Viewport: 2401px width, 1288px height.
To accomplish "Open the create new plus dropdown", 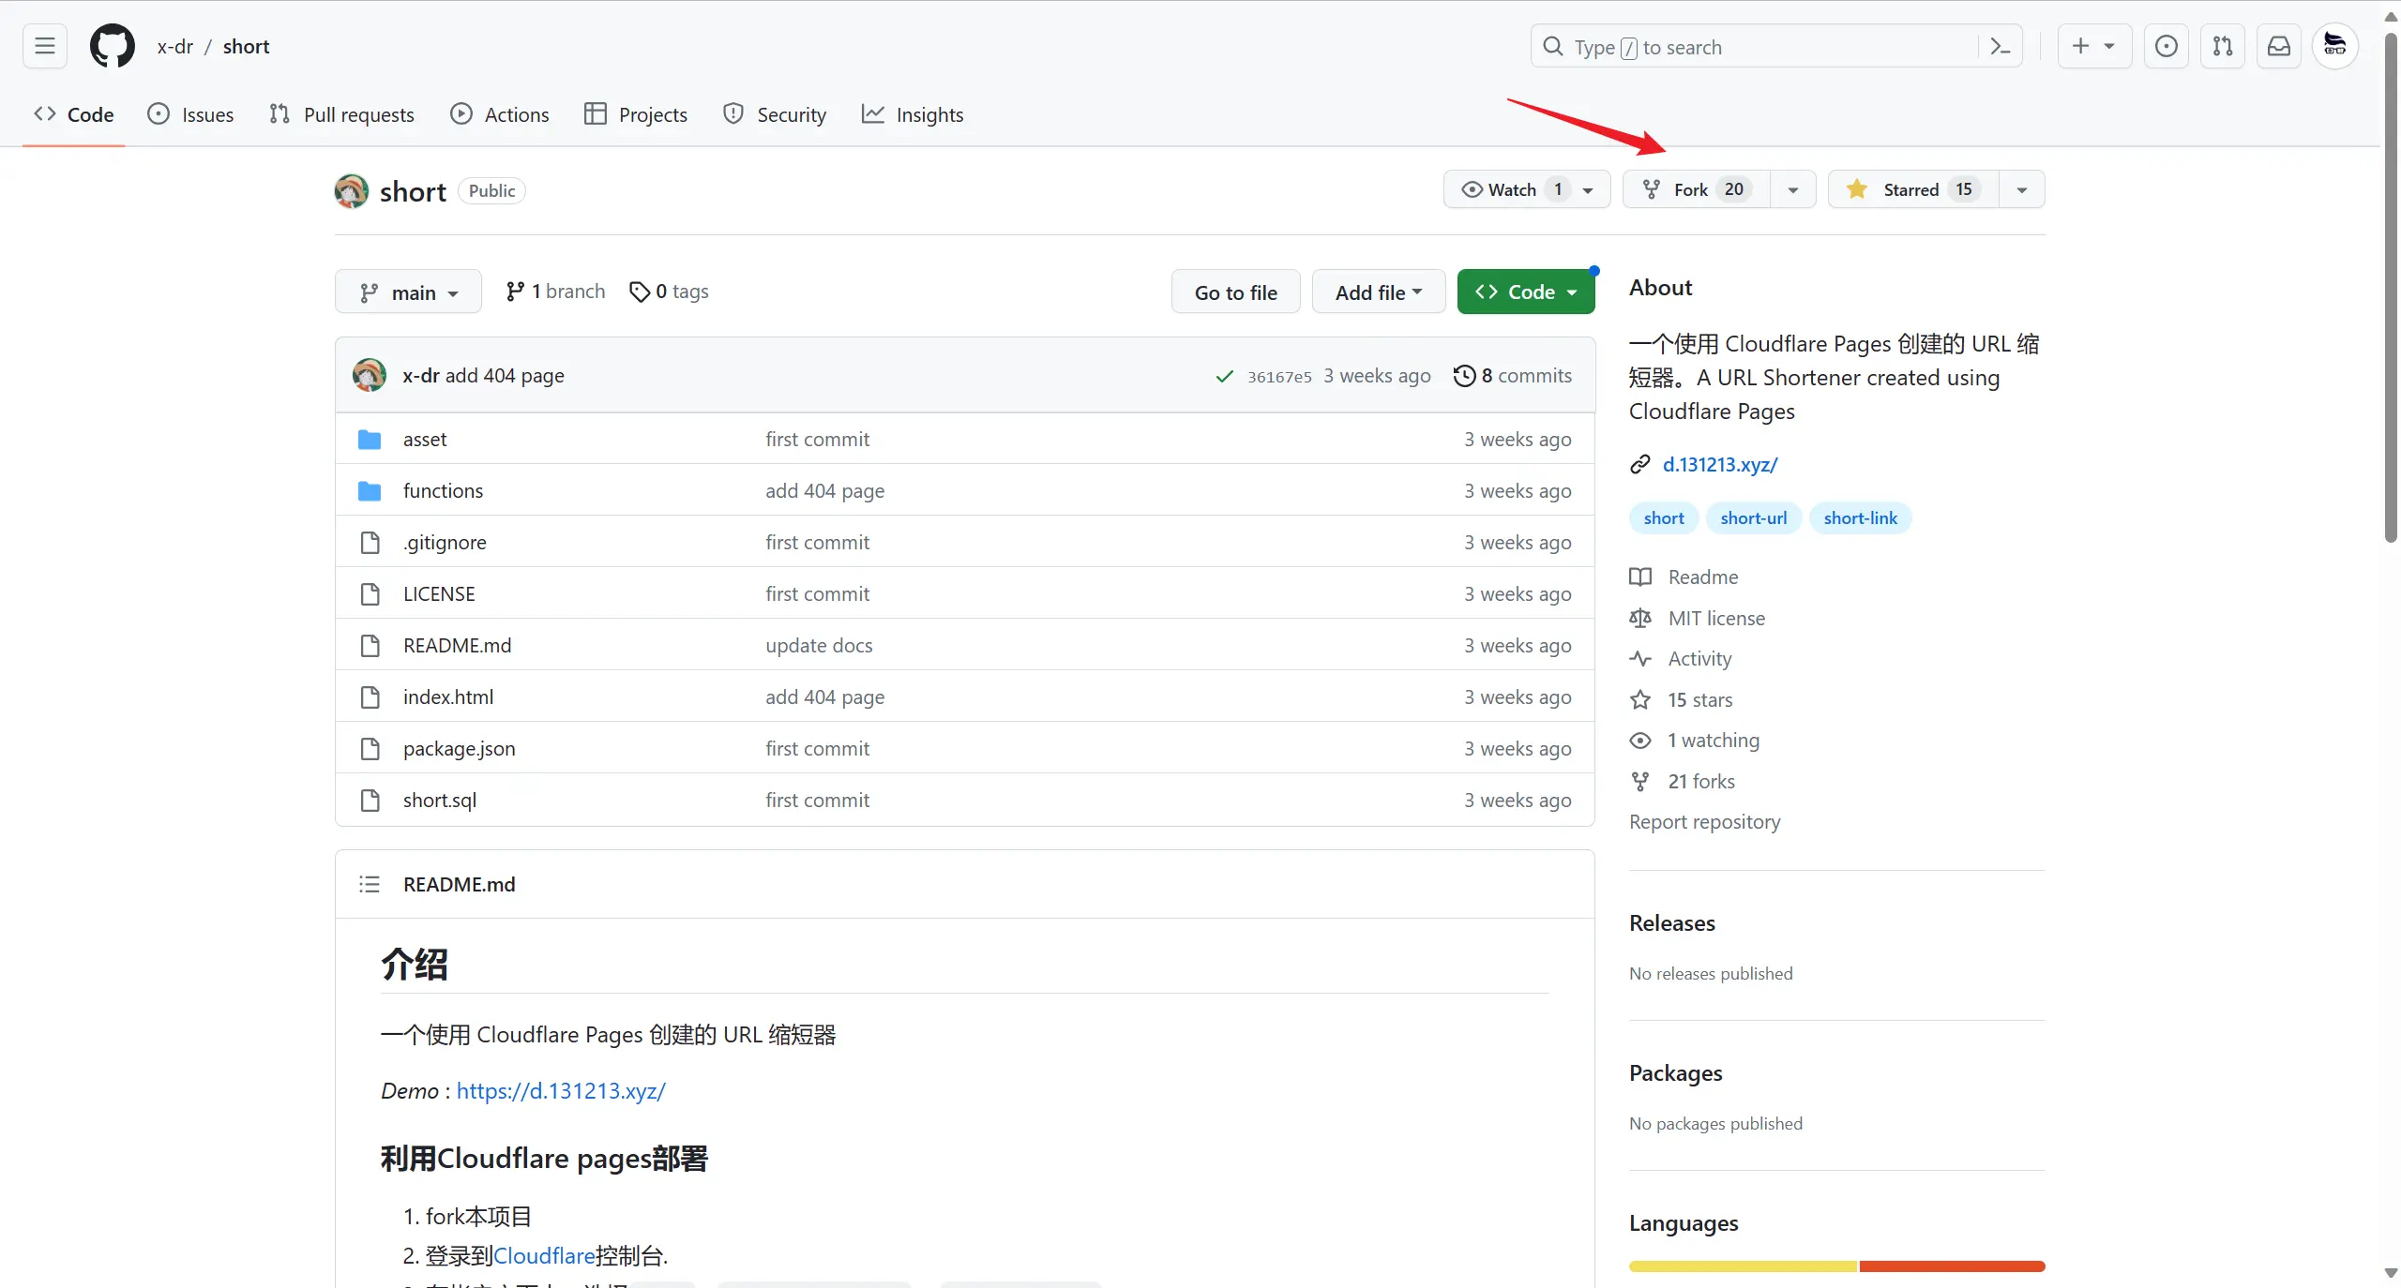I will [x=2094, y=46].
